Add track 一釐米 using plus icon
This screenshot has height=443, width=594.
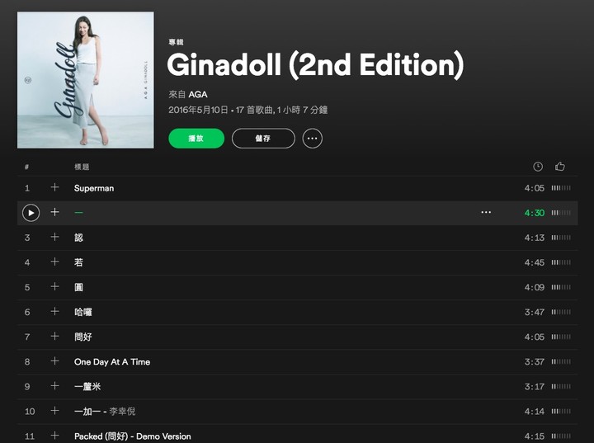coord(55,386)
